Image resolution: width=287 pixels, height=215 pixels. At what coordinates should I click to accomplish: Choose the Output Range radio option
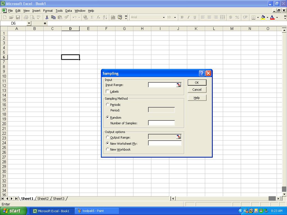point(108,137)
